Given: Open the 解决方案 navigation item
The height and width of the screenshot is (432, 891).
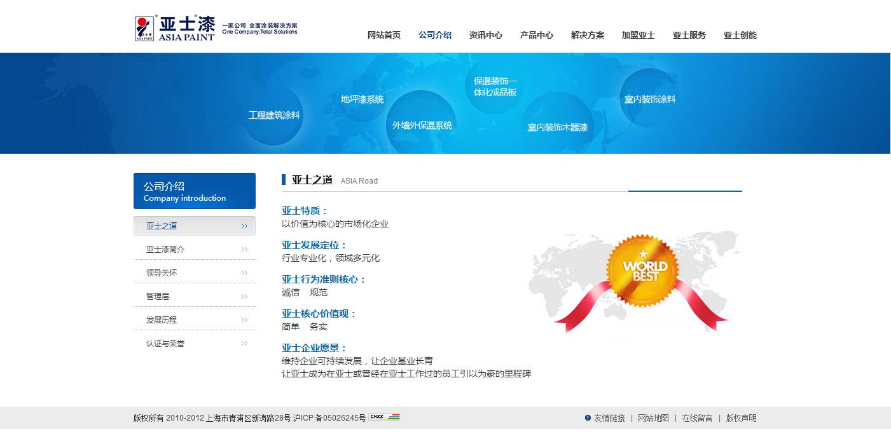Looking at the screenshot, I should pos(587,35).
